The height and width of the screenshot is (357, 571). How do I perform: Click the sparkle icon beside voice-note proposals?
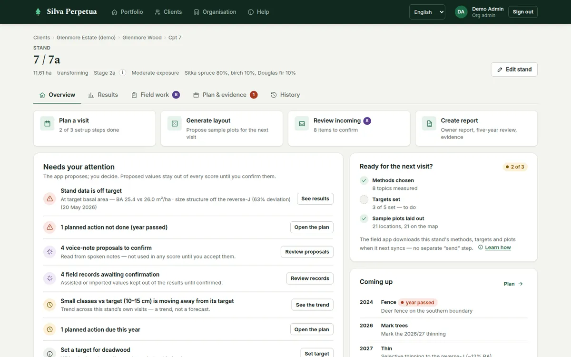point(49,252)
